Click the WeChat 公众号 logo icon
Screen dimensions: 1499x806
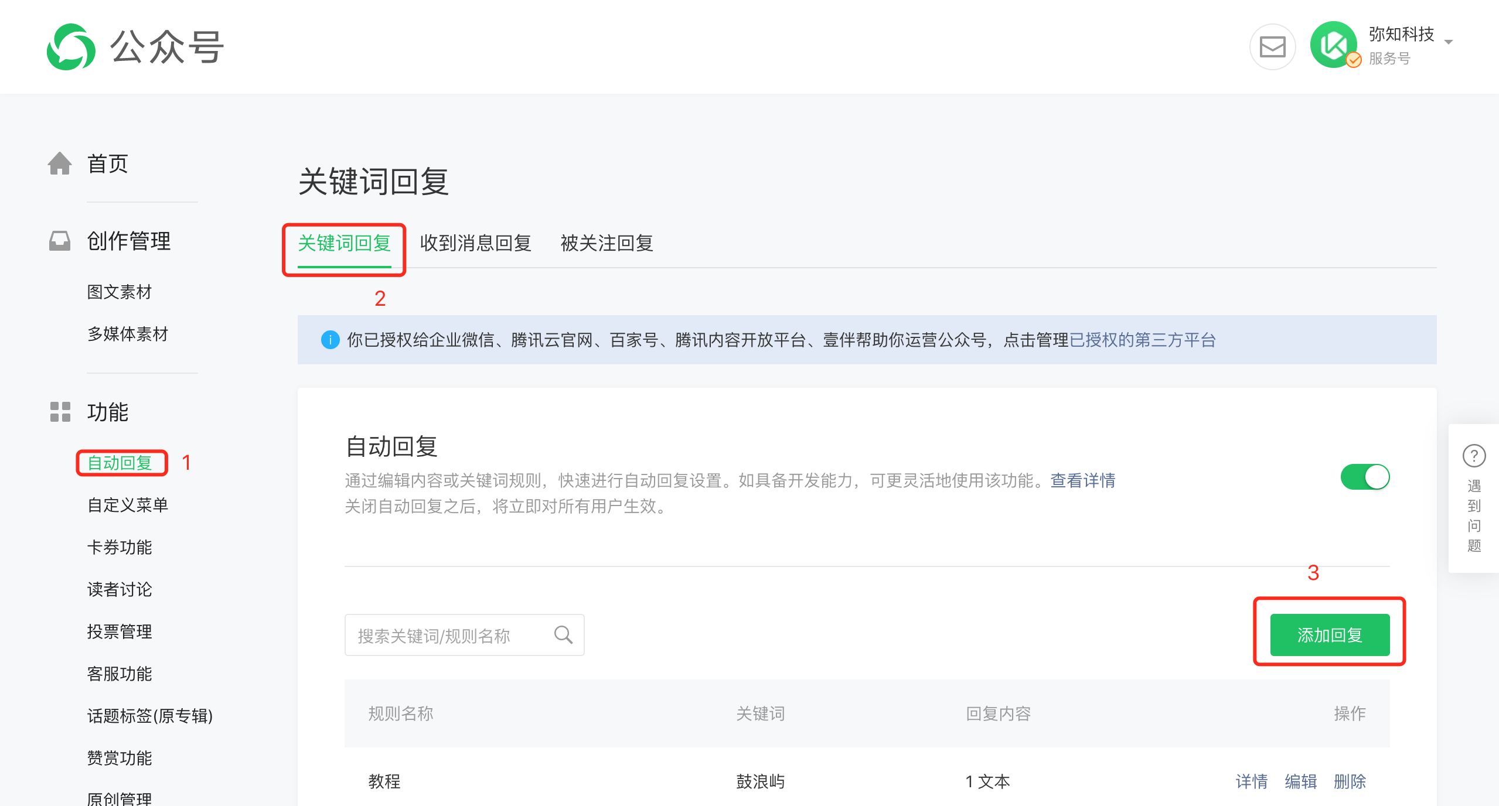click(71, 47)
